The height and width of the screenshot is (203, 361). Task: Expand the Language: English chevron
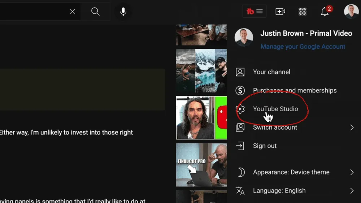pos(352,191)
